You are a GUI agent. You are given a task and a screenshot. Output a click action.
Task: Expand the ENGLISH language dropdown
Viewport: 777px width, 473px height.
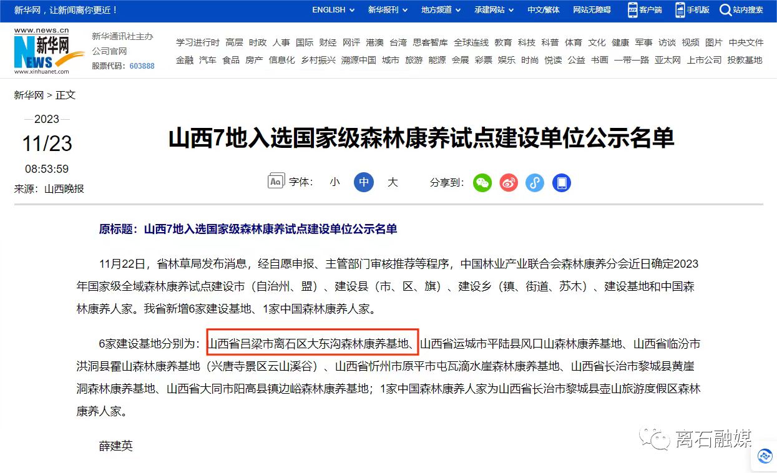(x=333, y=10)
